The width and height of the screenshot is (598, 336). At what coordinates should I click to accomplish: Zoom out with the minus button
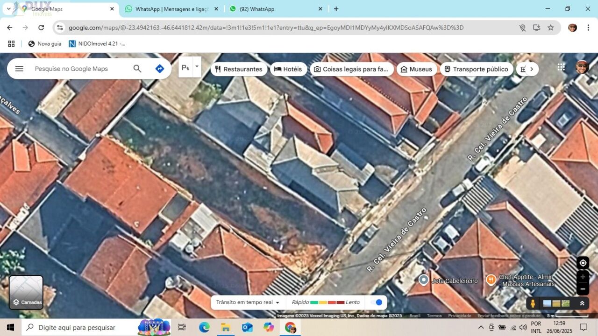pos(583,289)
